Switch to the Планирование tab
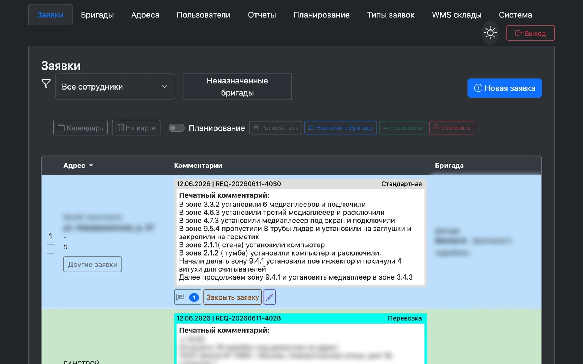The image size is (583, 364). click(x=321, y=15)
